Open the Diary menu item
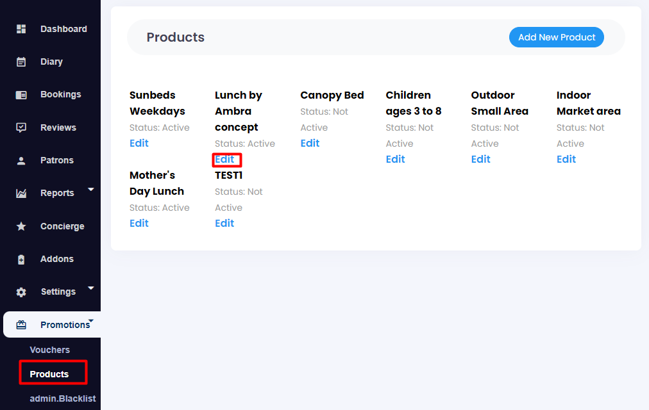649x410 pixels. tap(51, 62)
